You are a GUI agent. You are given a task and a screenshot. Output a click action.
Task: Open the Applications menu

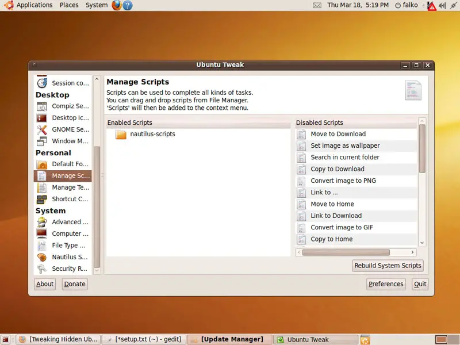(x=34, y=5)
